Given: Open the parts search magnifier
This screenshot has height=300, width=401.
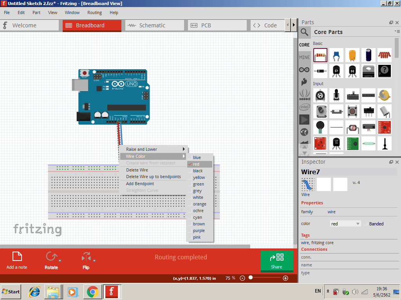Looking at the screenshot, I should click(x=304, y=32).
